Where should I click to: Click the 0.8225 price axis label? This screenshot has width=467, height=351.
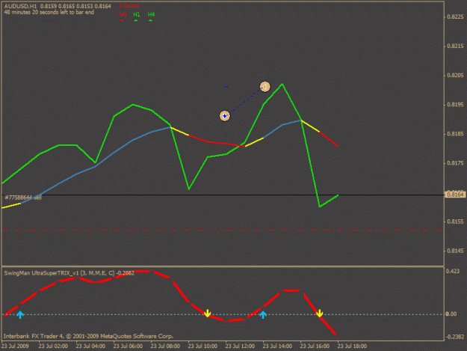pyautogui.click(x=455, y=17)
